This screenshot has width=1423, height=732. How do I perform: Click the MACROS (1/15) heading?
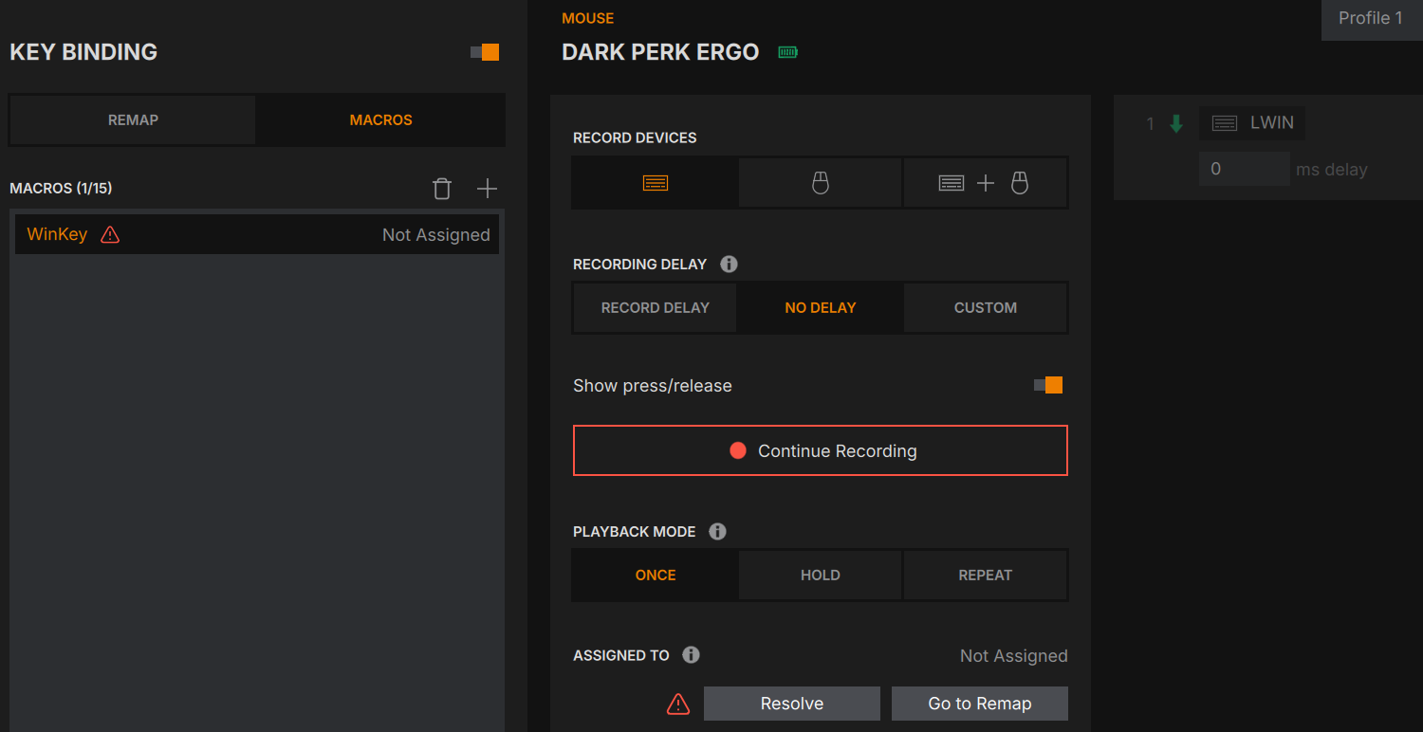(x=61, y=189)
